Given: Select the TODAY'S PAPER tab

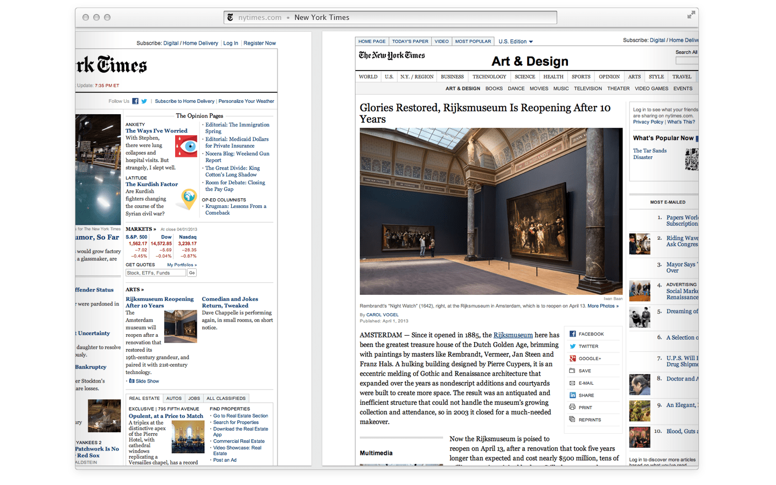Looking at the screenshot, I should click(x=410, y=41).
